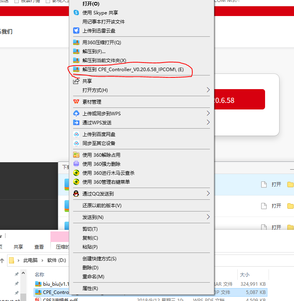Click the QQ penguin send icon
294x301 pixels.
click(x=76, y=193)
